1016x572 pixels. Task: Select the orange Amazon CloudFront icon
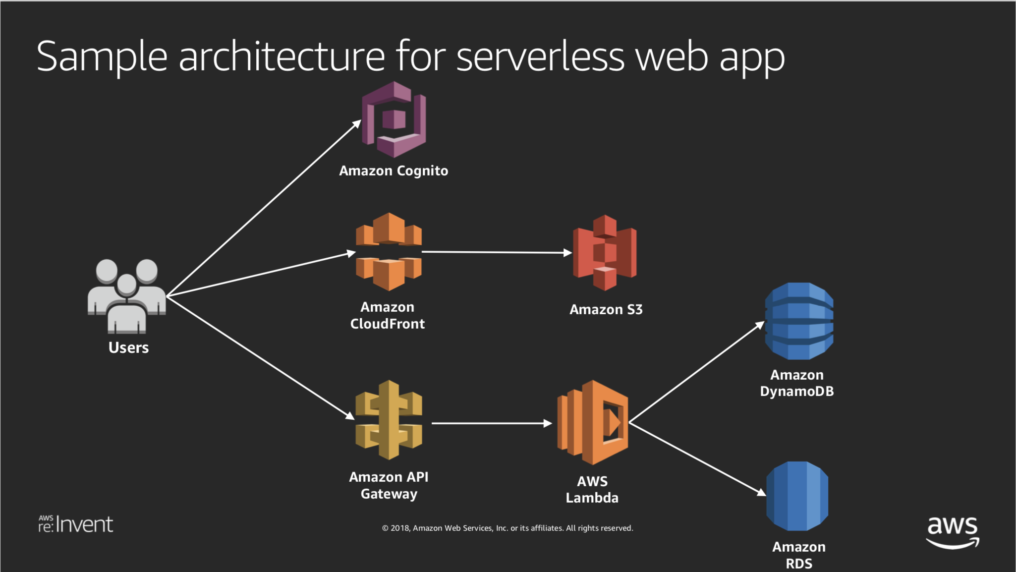389,252
